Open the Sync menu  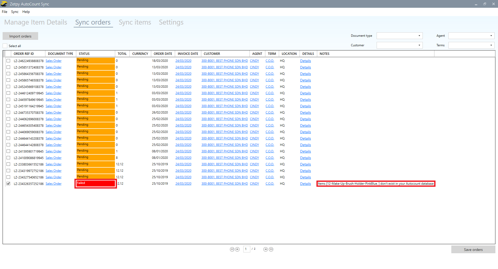click(15, 12)
